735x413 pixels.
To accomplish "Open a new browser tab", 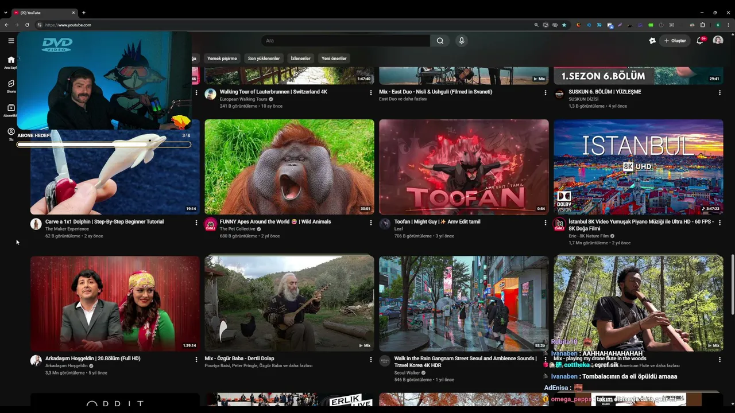I will coord(84,13).
